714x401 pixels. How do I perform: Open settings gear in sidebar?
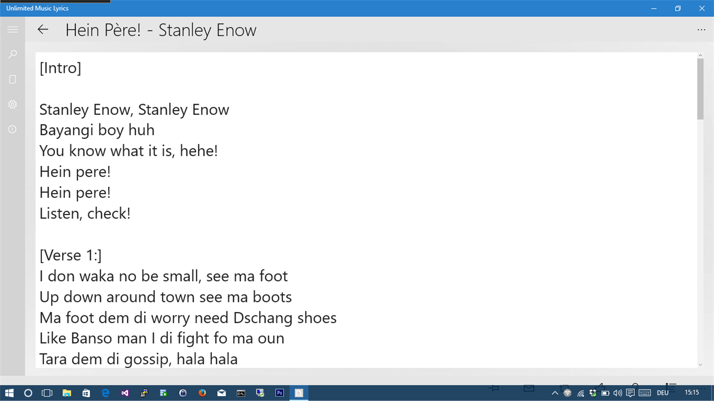click(12, 104)
